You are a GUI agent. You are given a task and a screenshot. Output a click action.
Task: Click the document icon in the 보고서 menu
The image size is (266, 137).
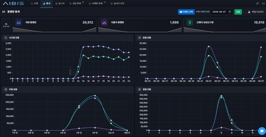tap(56, 3)
